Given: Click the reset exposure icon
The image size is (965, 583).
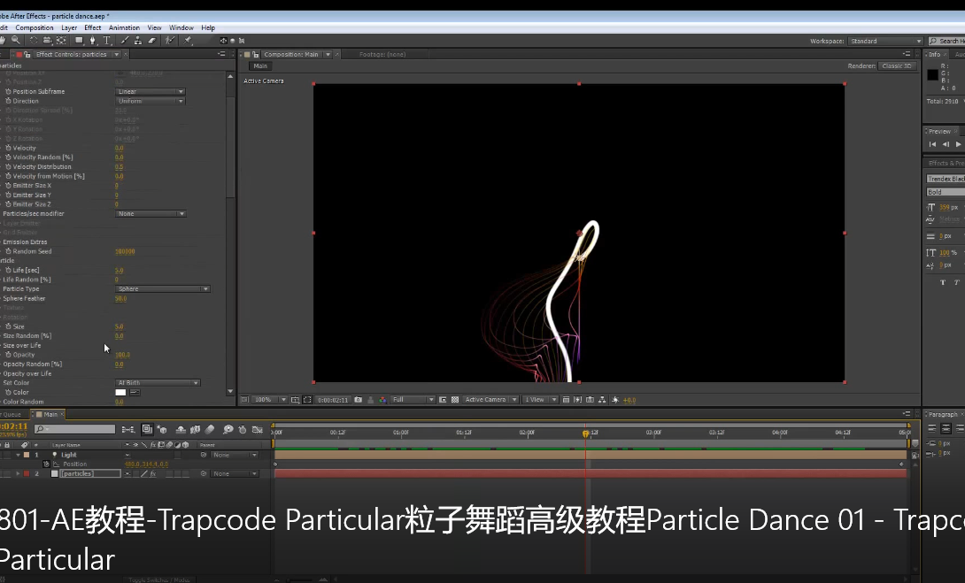Looking at the screenshot, I should click(x=614, y=400).
